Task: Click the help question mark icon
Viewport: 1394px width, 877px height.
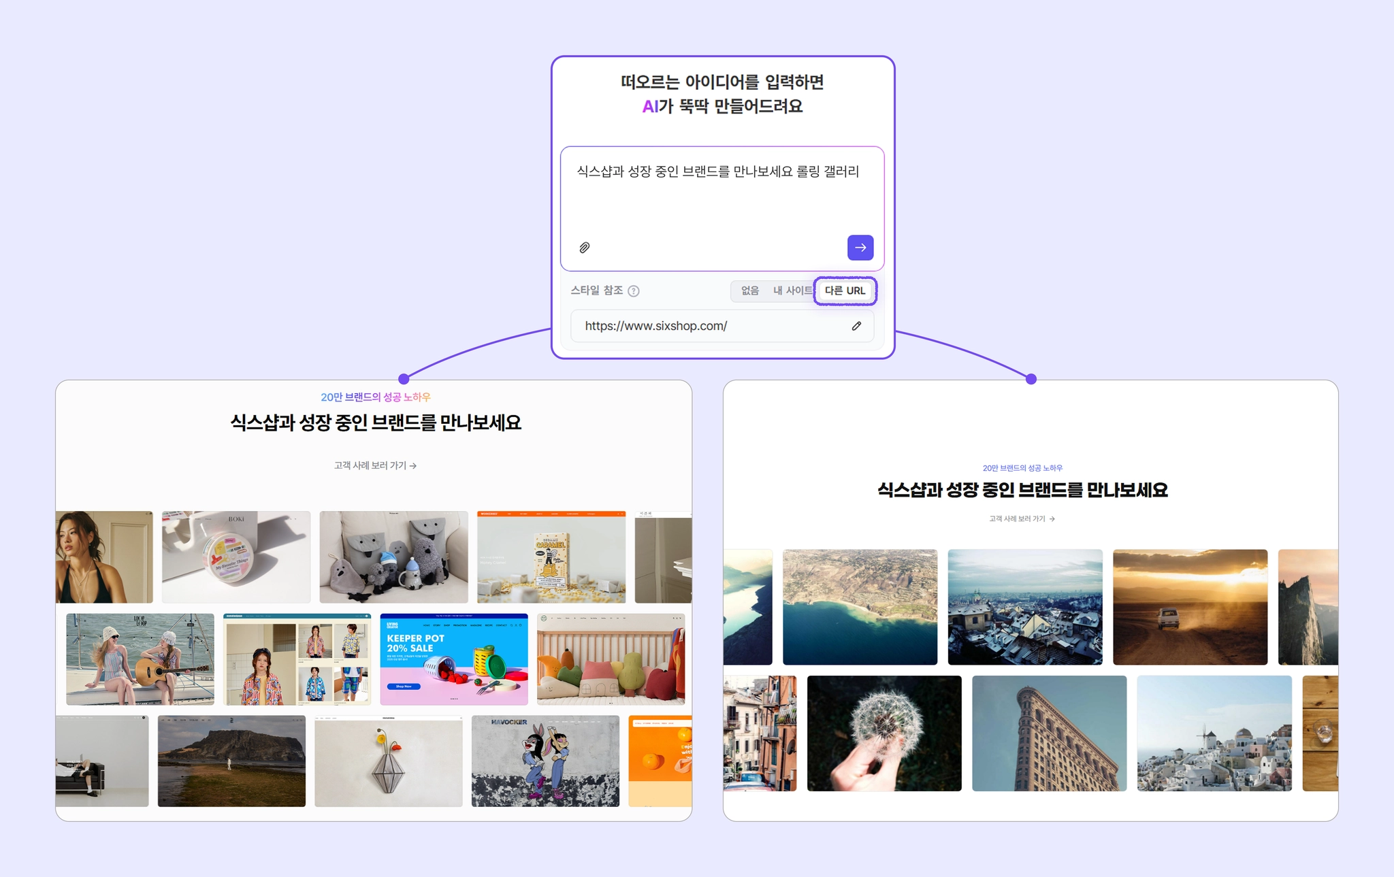Action: tap(634, 291)
